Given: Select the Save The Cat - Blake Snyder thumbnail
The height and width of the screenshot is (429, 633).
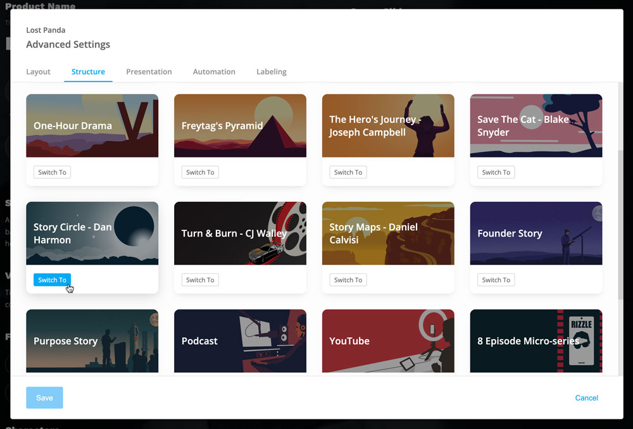Looking at the screenshot, I should coord(536,125).
